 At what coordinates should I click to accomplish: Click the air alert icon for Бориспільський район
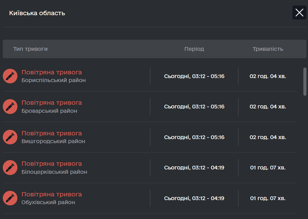click(x=10, y=76)
